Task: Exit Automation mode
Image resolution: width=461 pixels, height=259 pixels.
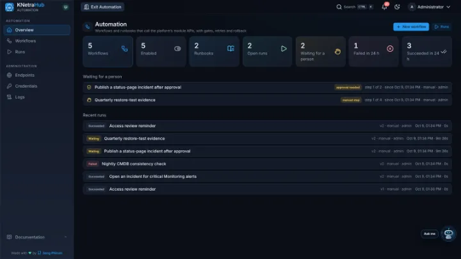Action: (x=102, y=7)
